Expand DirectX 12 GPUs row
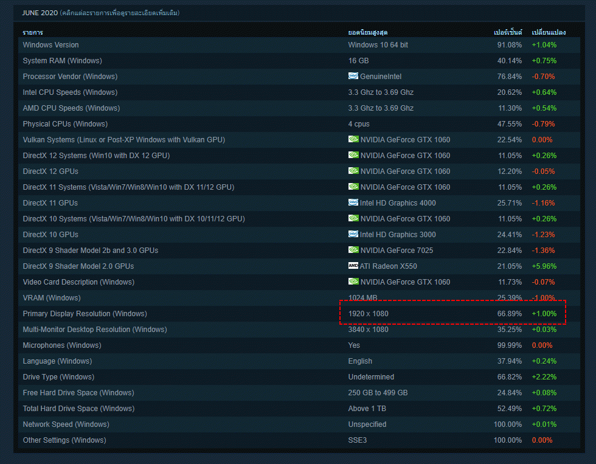 [x=299, y=171]
